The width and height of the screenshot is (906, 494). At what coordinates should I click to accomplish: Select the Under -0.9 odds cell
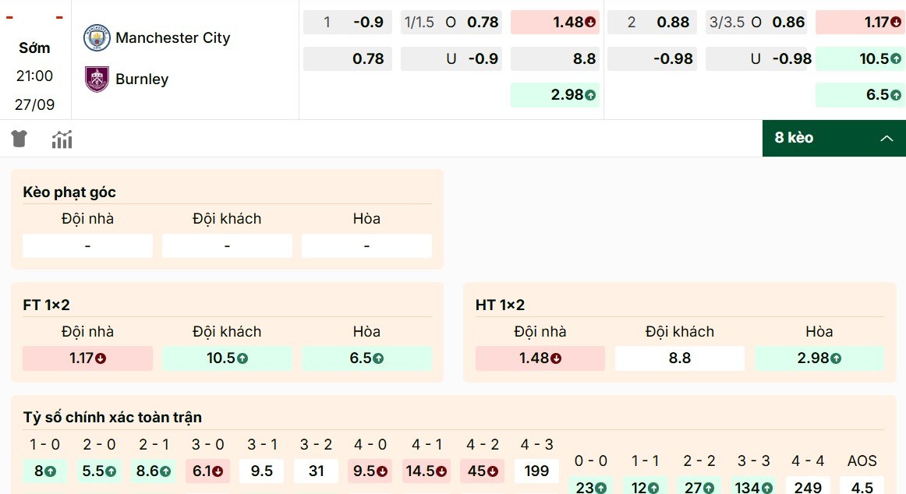(x=451, y=58)
